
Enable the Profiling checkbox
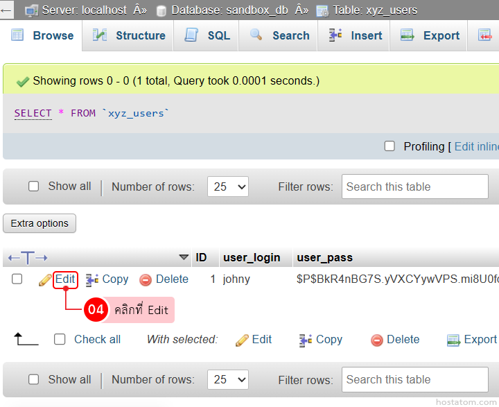coord(389,146)
